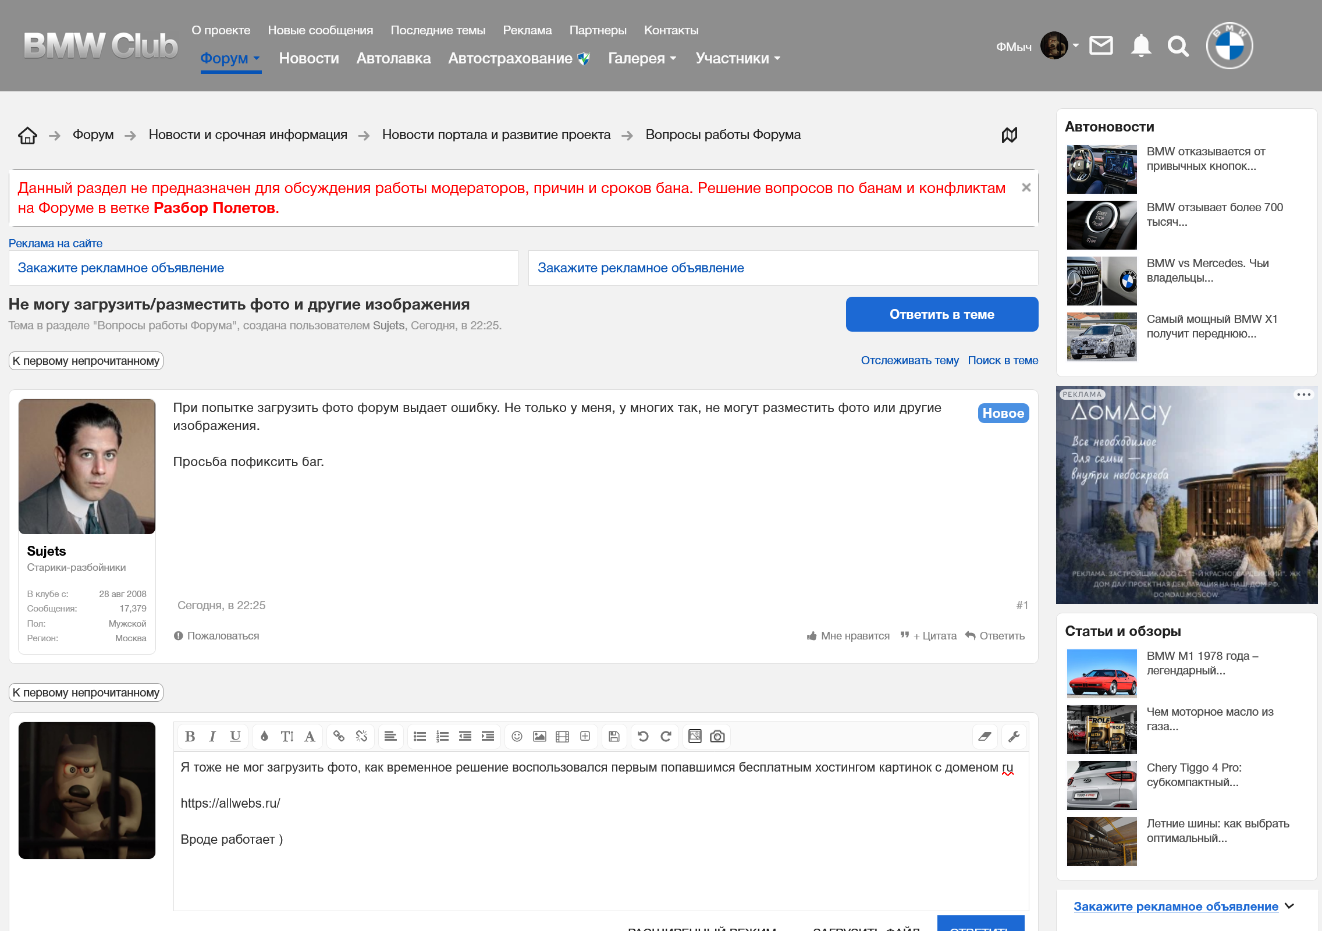Toggle BB-code mode with the wrench icon
This screenshot has height=931, width=1322.
click(1014, 737)
